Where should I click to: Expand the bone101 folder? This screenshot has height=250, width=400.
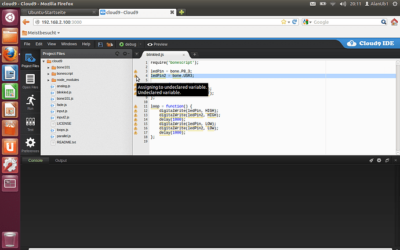coord(49,68)
